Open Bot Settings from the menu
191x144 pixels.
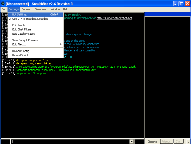click(35, 14)
